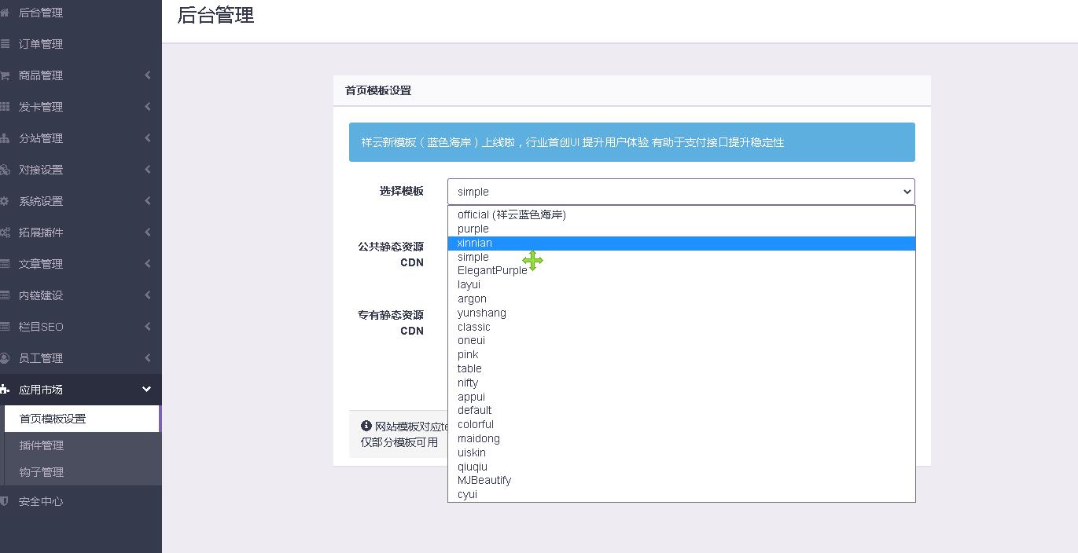
Task: Click the shopping cart icon beside 商品管理
Action: pos(5,75)
